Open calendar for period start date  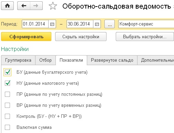52,24
